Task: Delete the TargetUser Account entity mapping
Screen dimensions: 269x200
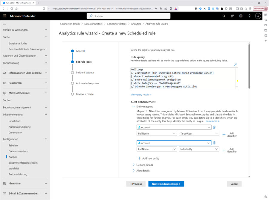Action: pyautogui.click(x=214, y=127)
